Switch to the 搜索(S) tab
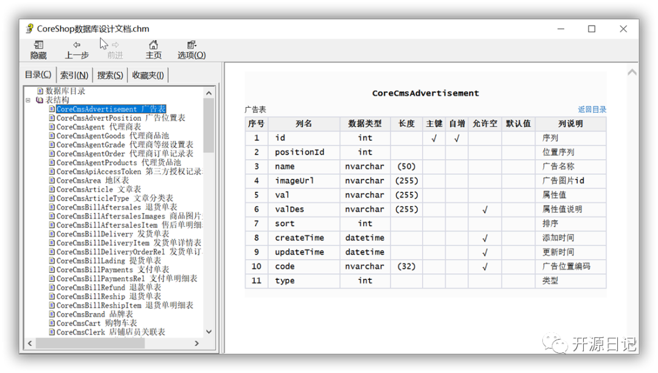 tap(110, 75)
